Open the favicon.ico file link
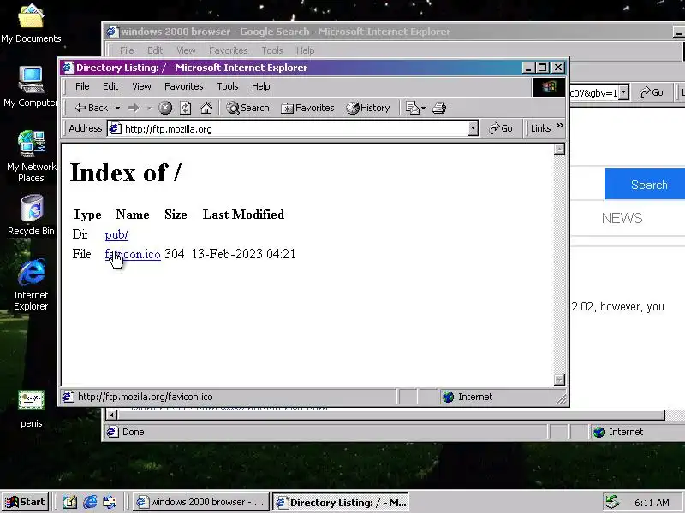 point(133,254)
